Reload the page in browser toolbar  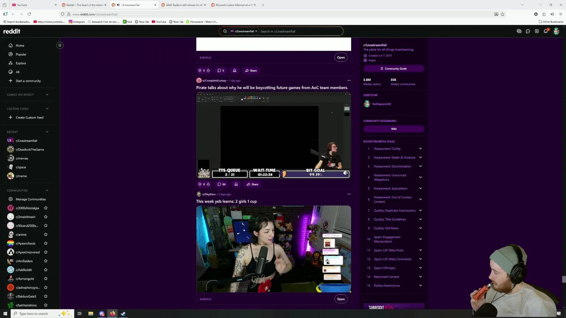coord(29,14)
